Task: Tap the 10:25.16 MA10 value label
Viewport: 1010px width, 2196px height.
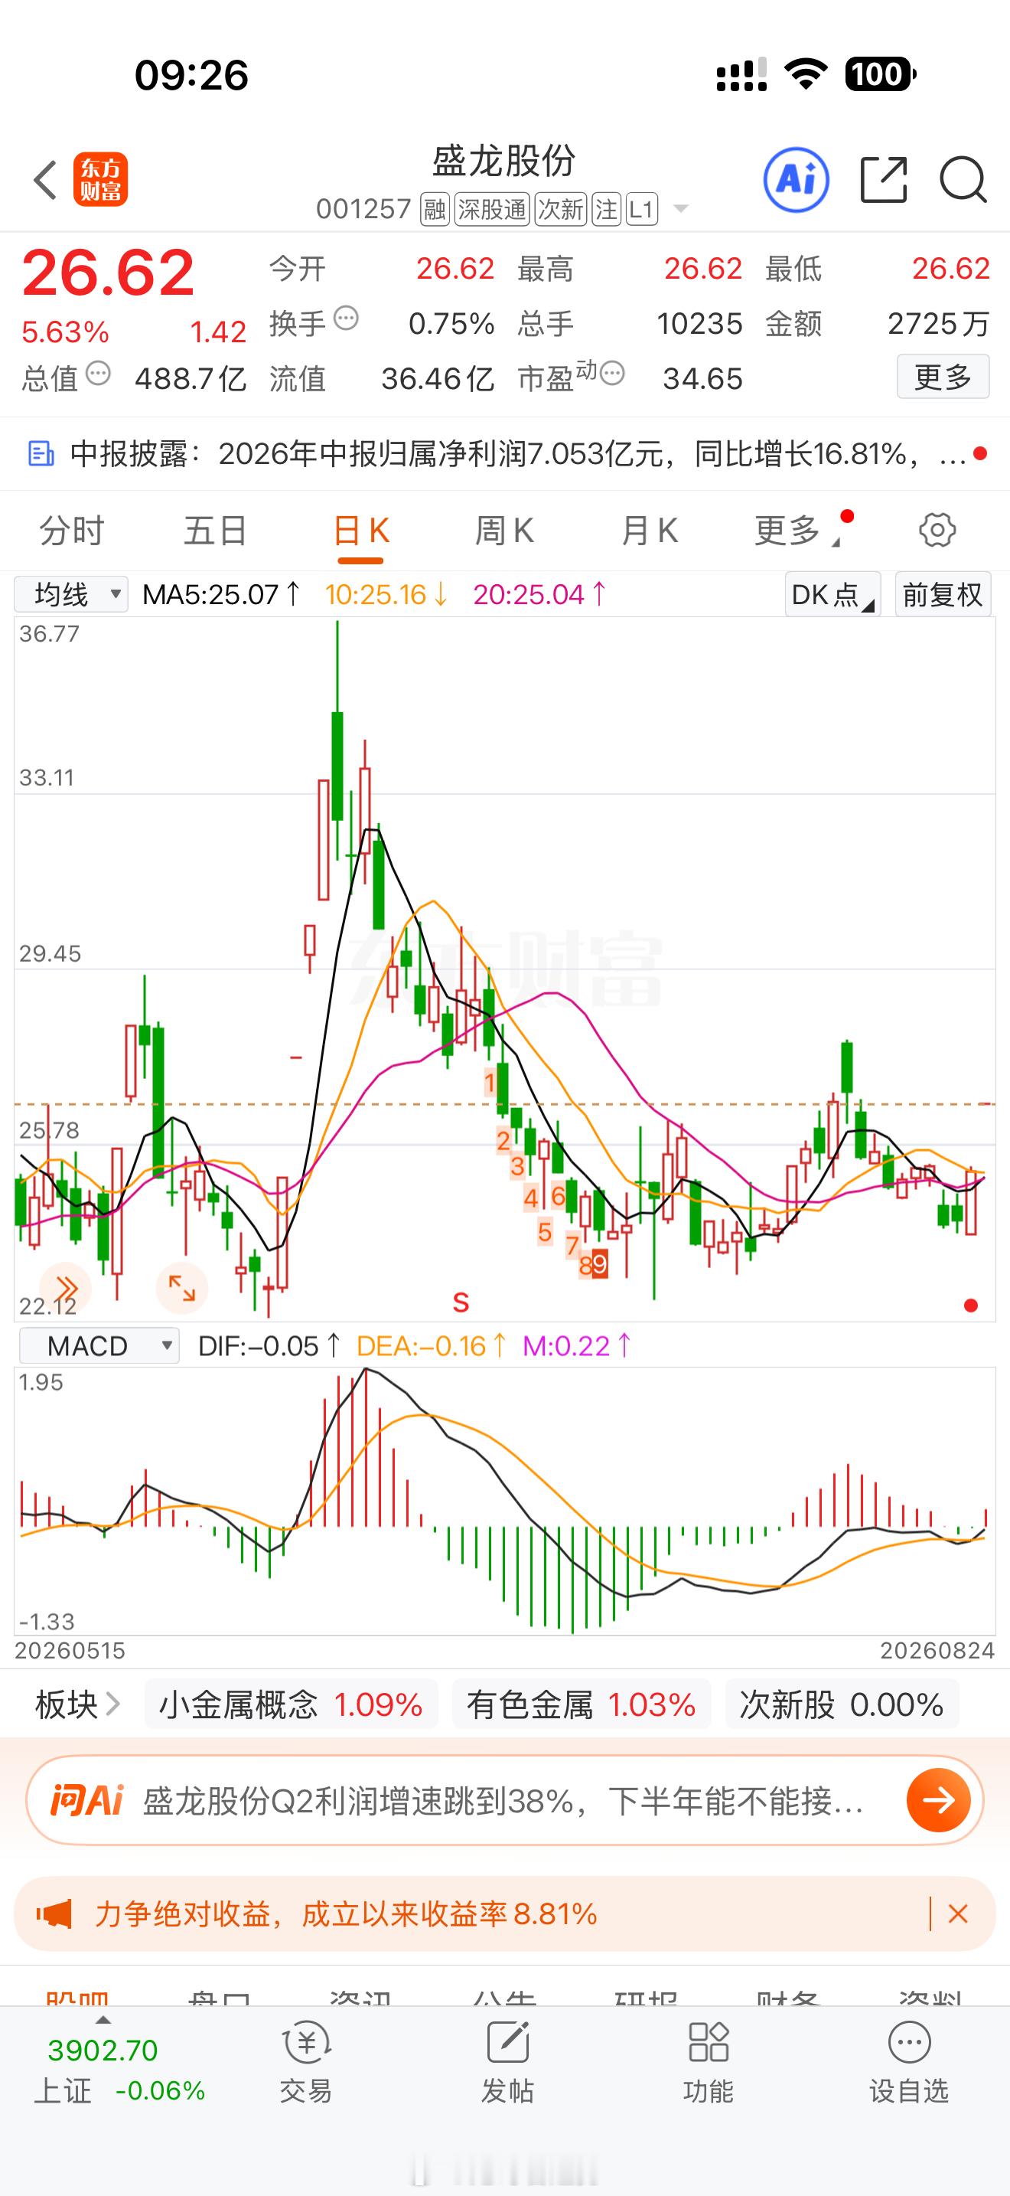Action: [x=386, y=594]
